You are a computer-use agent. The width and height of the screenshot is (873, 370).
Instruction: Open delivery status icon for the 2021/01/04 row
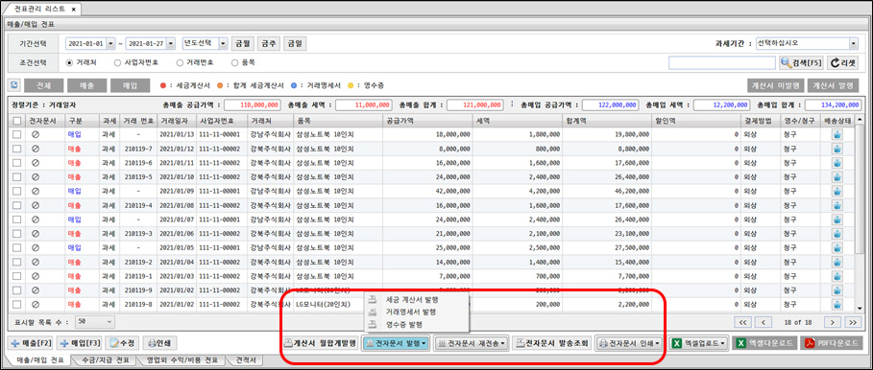(838, 262)
